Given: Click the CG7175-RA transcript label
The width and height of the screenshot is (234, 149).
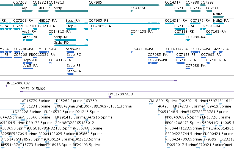Looking at the screenshot, I should [200, 20].
